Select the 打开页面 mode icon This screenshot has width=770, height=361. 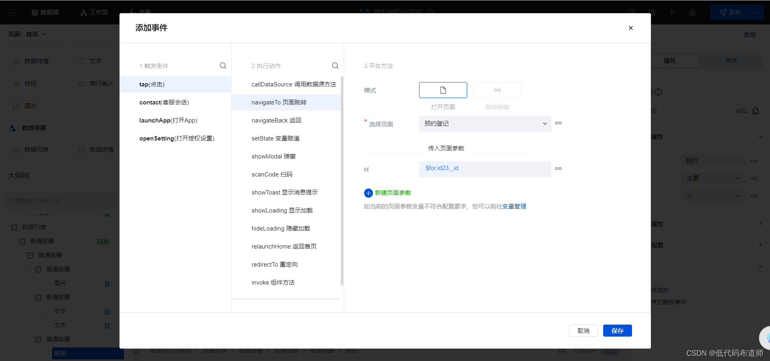(443, 90)
